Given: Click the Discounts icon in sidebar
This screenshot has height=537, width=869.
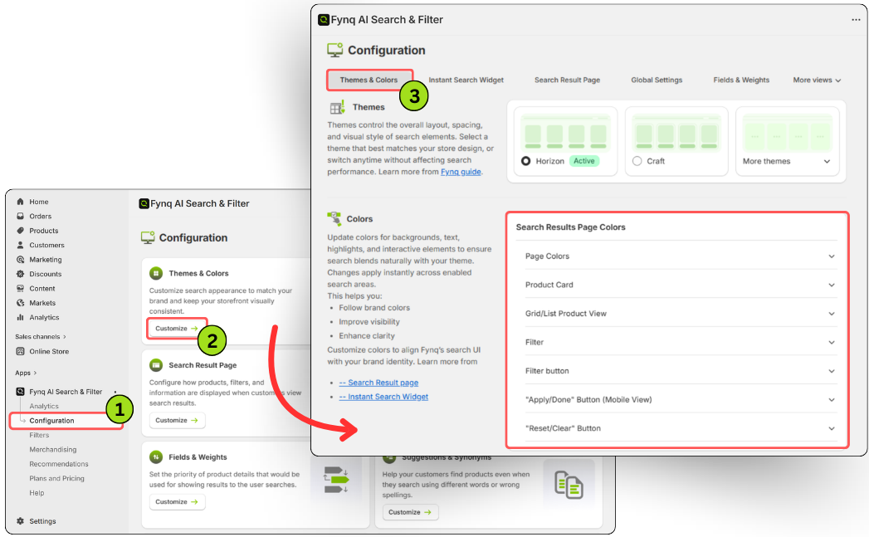Looking at the screenshot, I should tap(21, 274).
